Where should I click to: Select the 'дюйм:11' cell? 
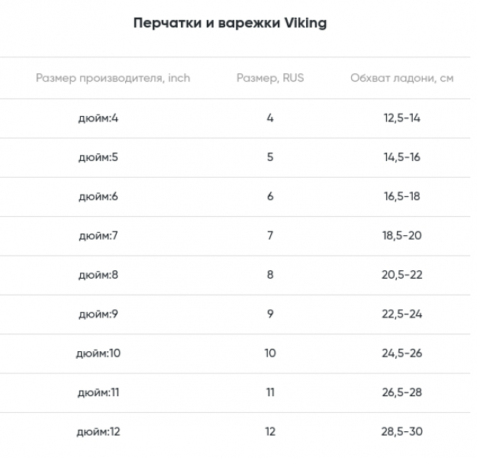coord(98,392)
